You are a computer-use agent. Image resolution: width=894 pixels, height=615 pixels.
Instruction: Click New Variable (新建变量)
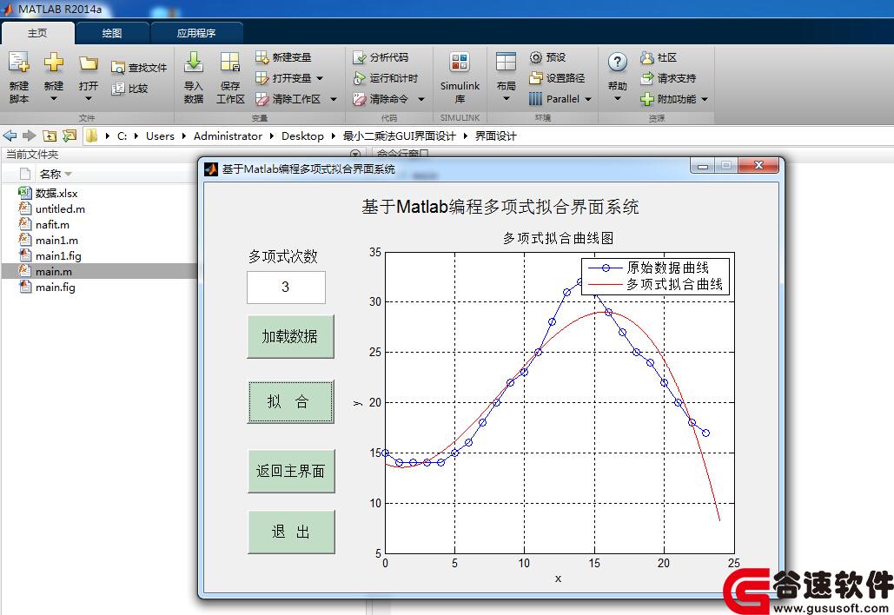click(283, 57)
